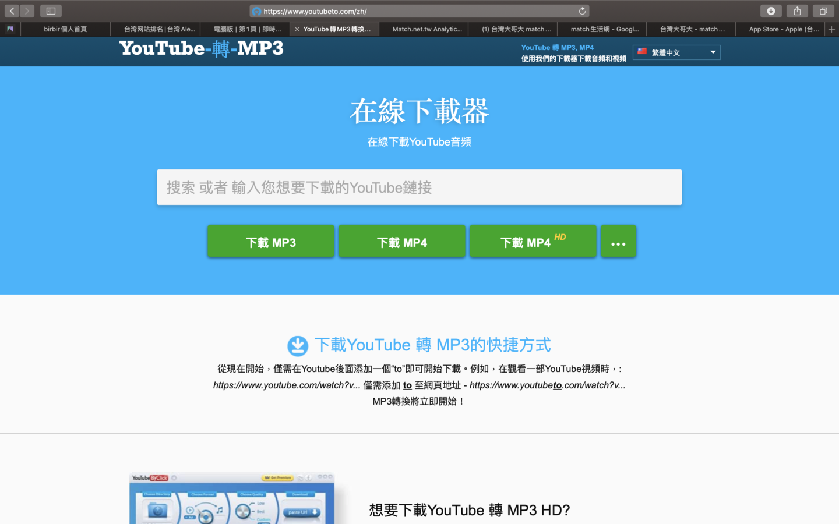This screenshot has height=524, width=839.
Task: Show the tab overview
Action: pyautogui.click(x=823, y=11)
